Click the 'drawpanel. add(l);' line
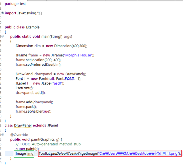 (x=31, y=93)
